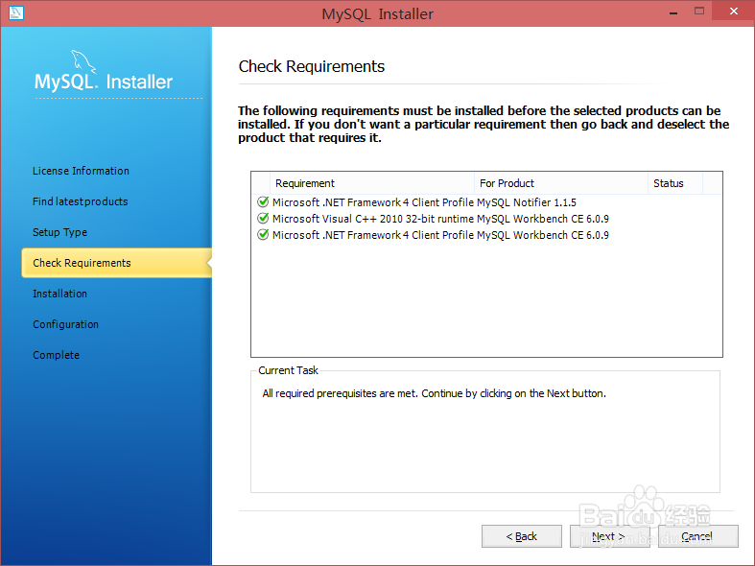
Task: Click the MySQL dolphin logo in sidebar
Action: click(83, 62)
